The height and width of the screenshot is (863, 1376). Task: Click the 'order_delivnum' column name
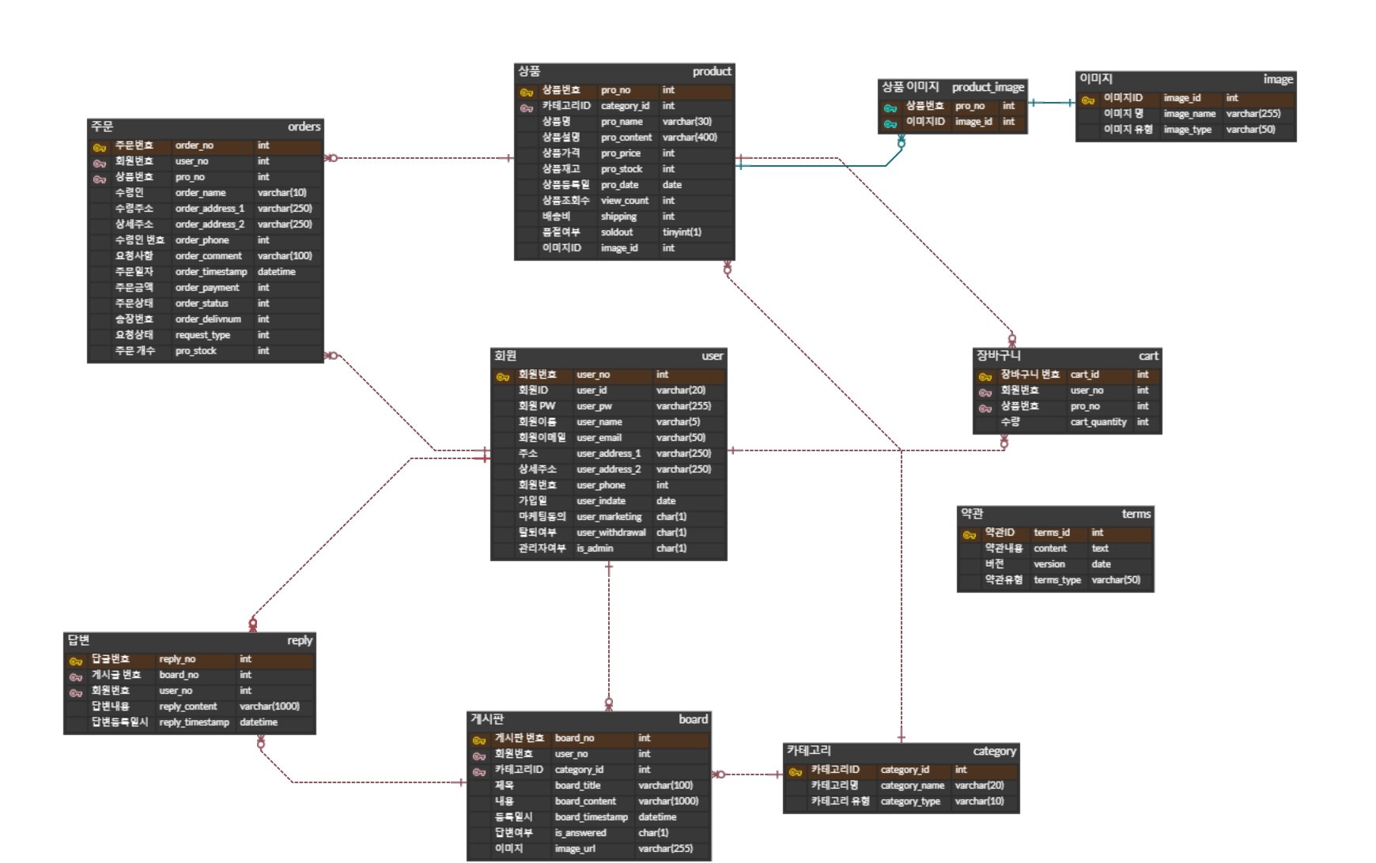(x=208, y=319)
